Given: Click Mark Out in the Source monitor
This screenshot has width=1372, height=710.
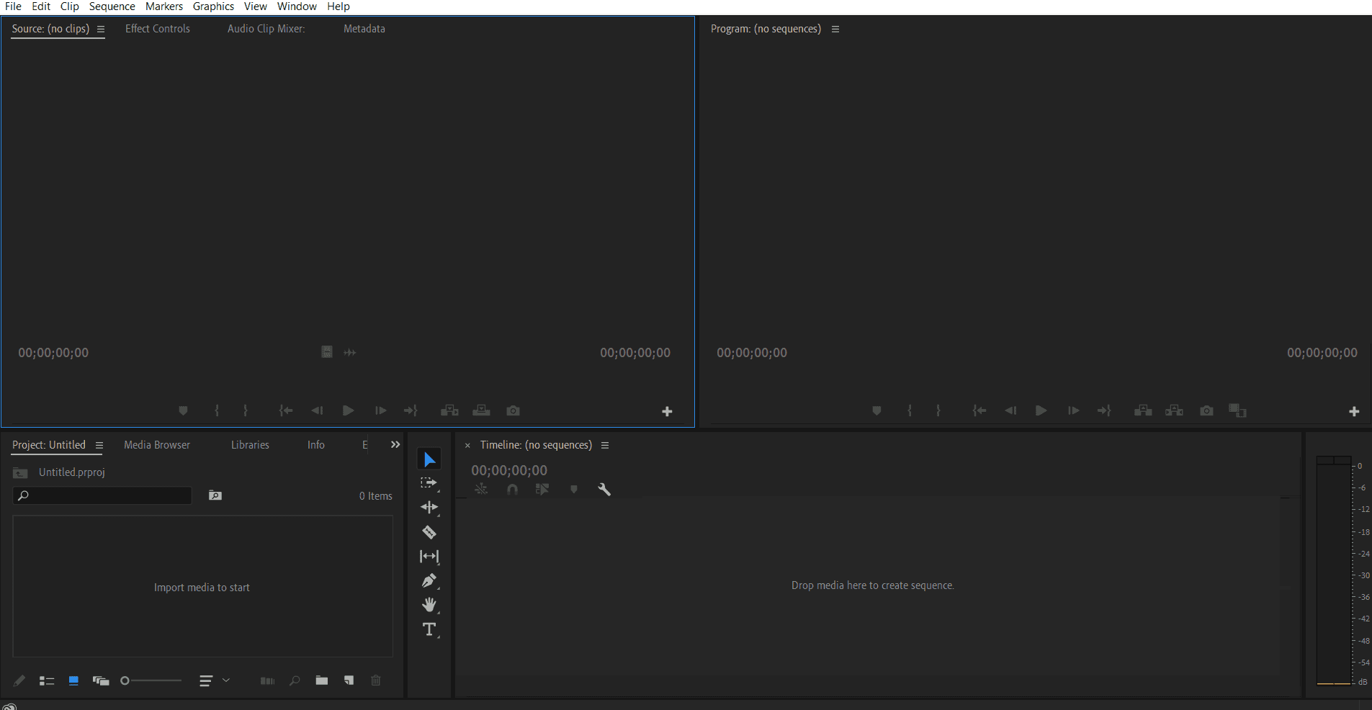Looking at the screenshot, I should point(246,410).
